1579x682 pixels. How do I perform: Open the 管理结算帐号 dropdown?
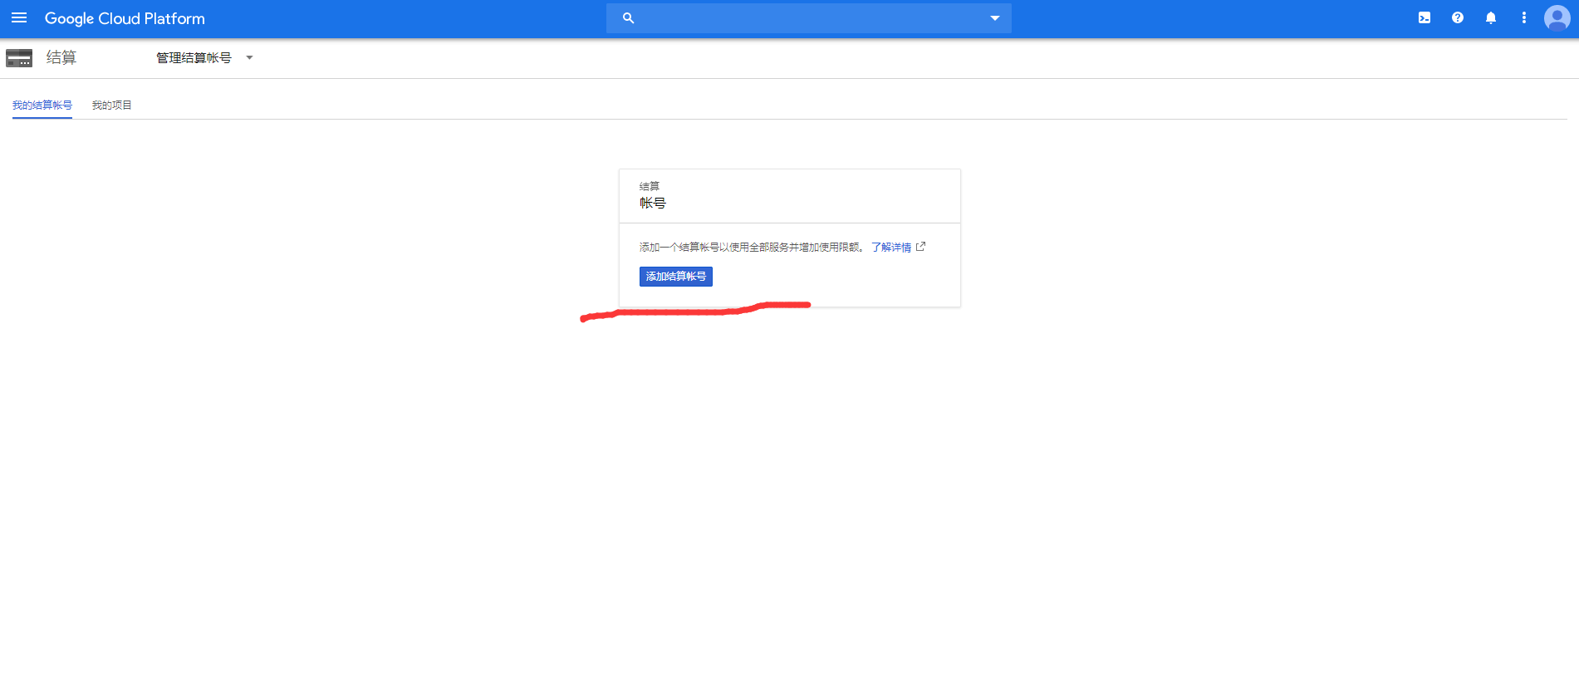point(194,58)
